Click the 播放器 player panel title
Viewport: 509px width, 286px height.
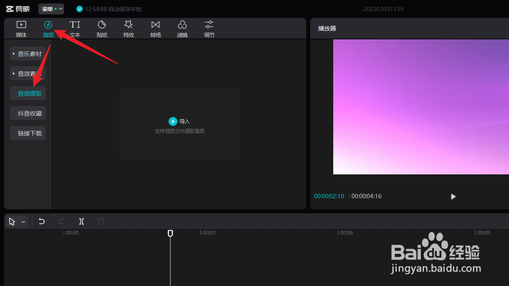click(327, 29)
